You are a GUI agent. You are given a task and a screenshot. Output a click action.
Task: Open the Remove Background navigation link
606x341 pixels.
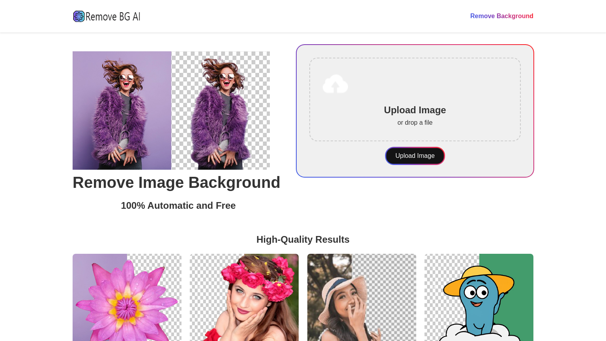(x=501, y=16)
